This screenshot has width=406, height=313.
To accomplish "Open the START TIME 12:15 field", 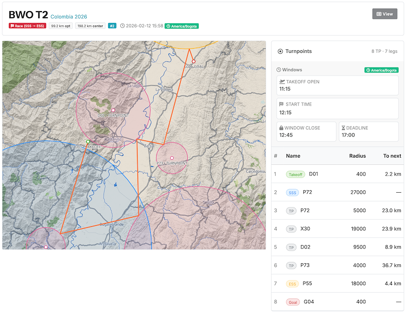I will tap(337, 108).
